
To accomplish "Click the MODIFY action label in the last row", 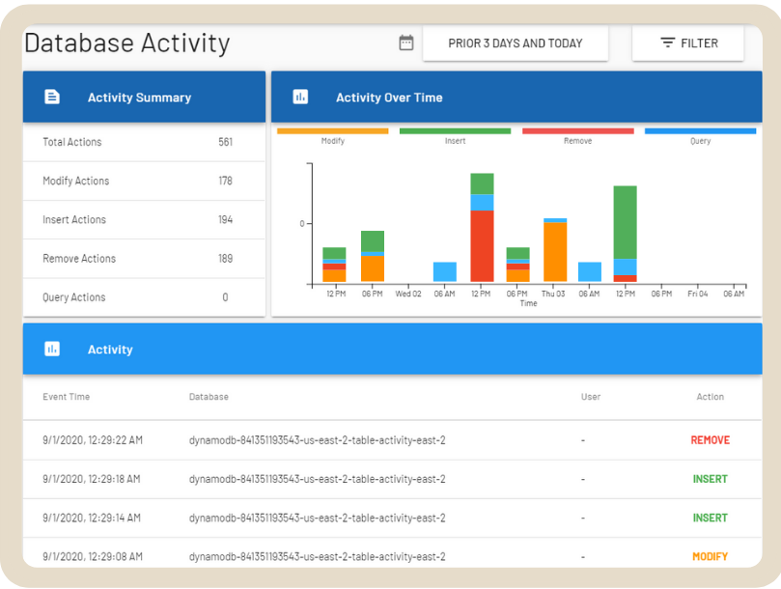I will (710, 557).
